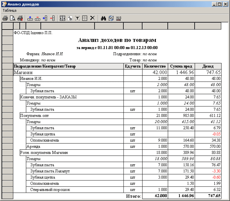Click the black X delete icon
The width and height of the screenshot is (230, 201).
92,18
